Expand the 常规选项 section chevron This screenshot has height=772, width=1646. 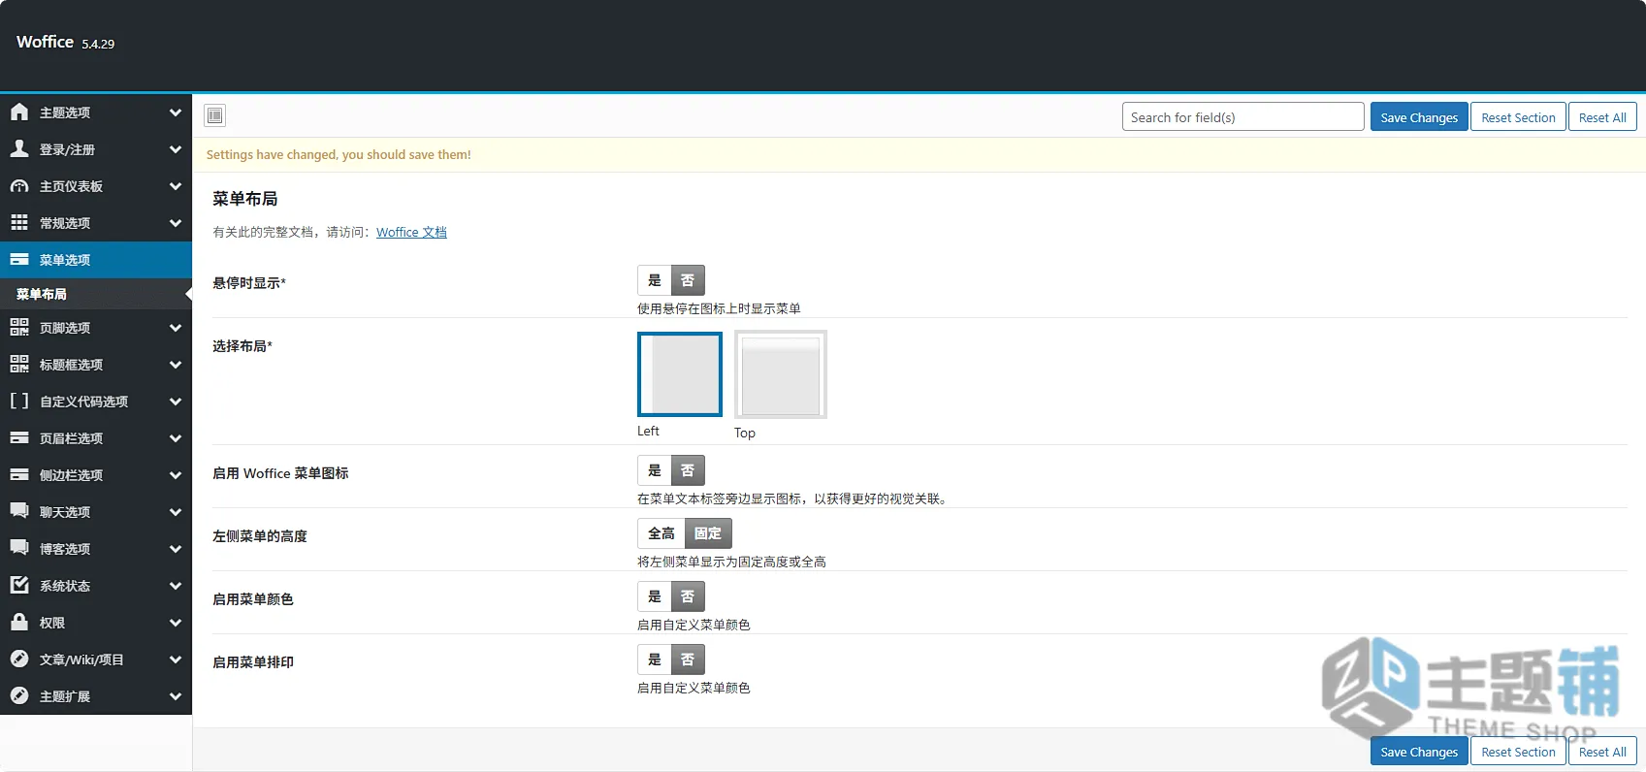point(176,223)
